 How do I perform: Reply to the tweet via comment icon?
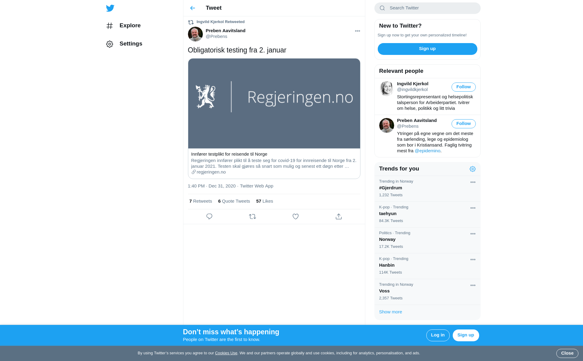click(x=209, y=217)
